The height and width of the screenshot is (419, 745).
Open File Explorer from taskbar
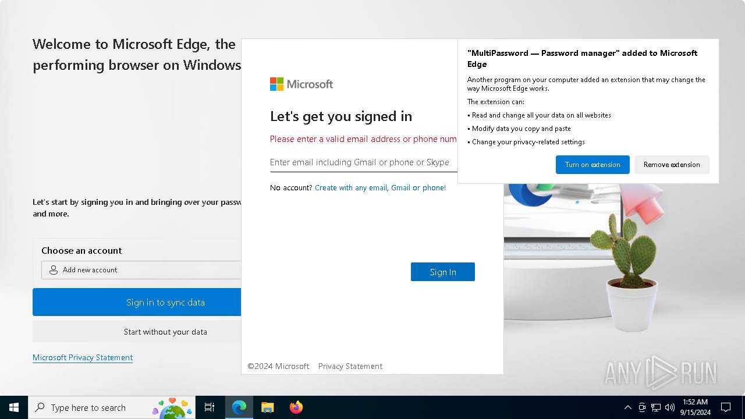[268, 407]
